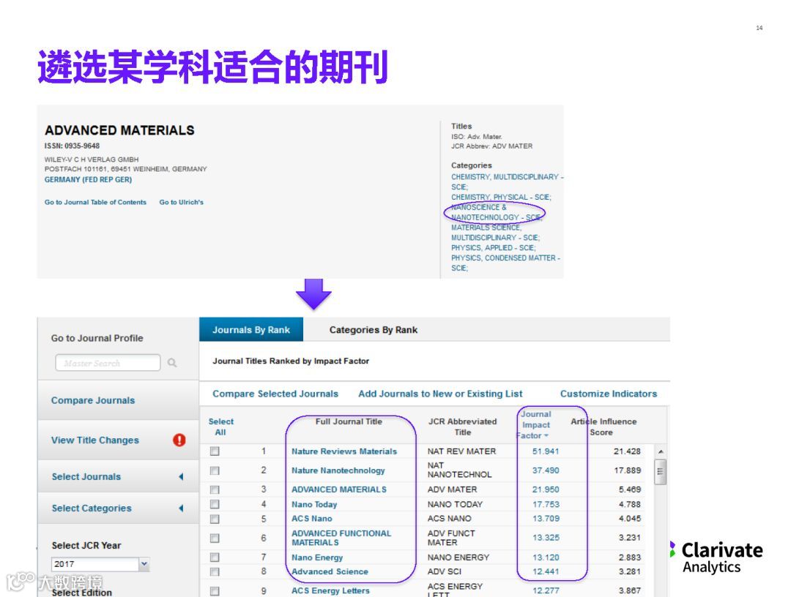Switch to Categories By Rank tab
The height and width of the screenshot is (597, 791).
(x=374, y=329)
